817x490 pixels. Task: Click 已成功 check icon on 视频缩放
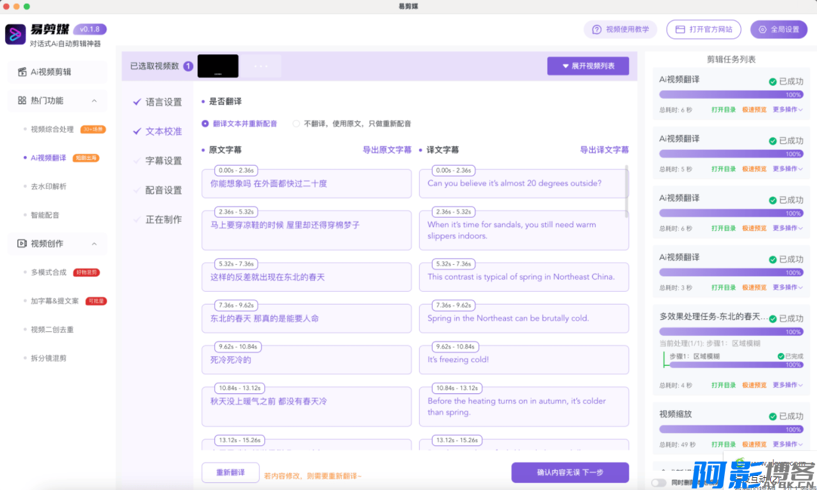[x=773, y=416]
